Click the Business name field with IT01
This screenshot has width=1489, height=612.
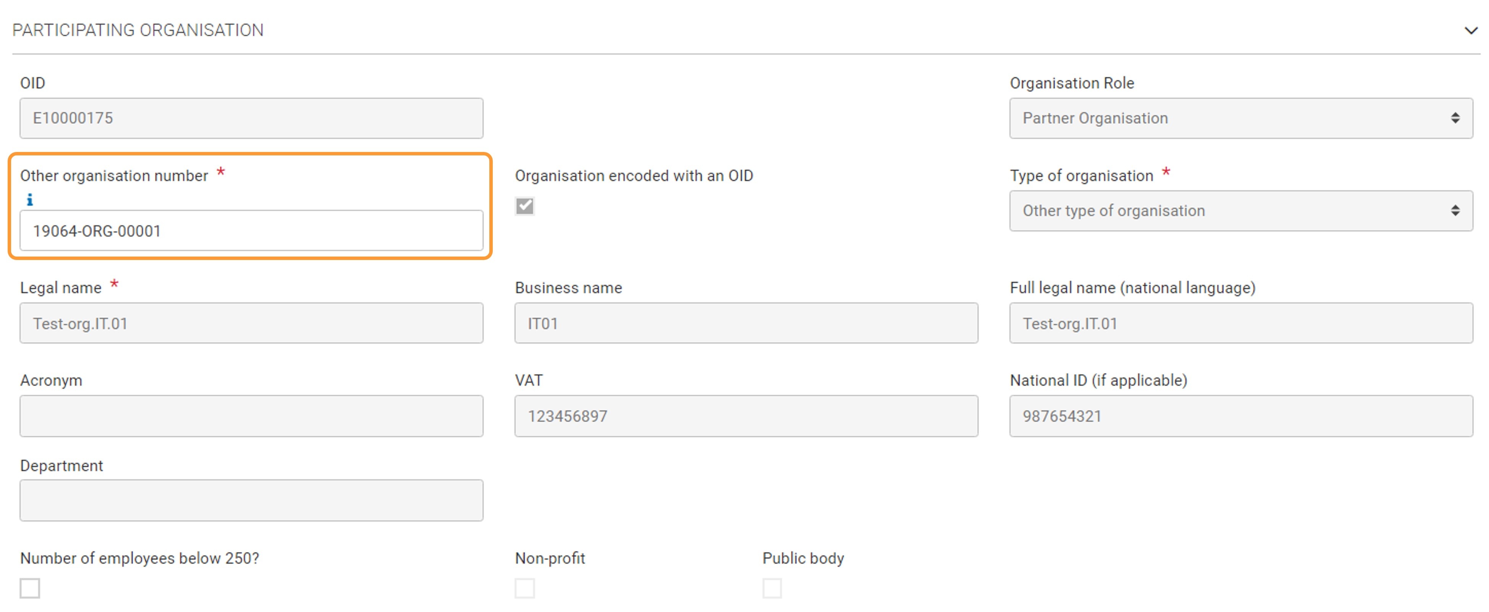coord(746,323)
